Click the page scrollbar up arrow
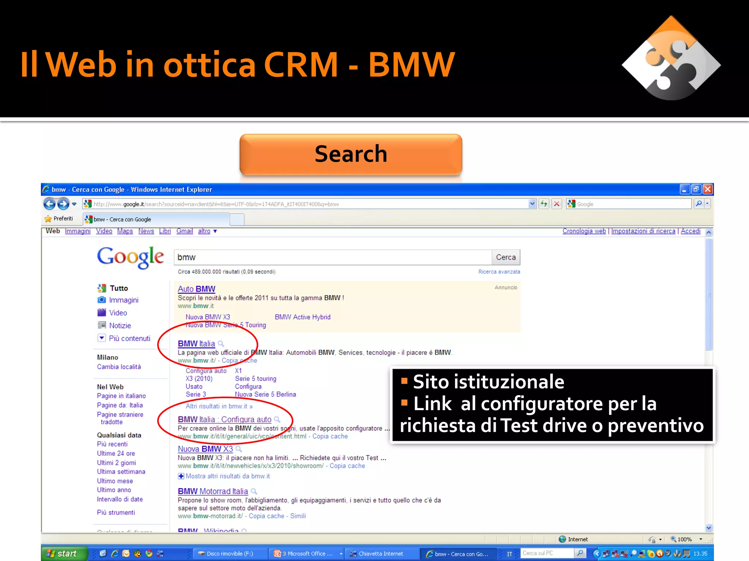 coord(709,232)
